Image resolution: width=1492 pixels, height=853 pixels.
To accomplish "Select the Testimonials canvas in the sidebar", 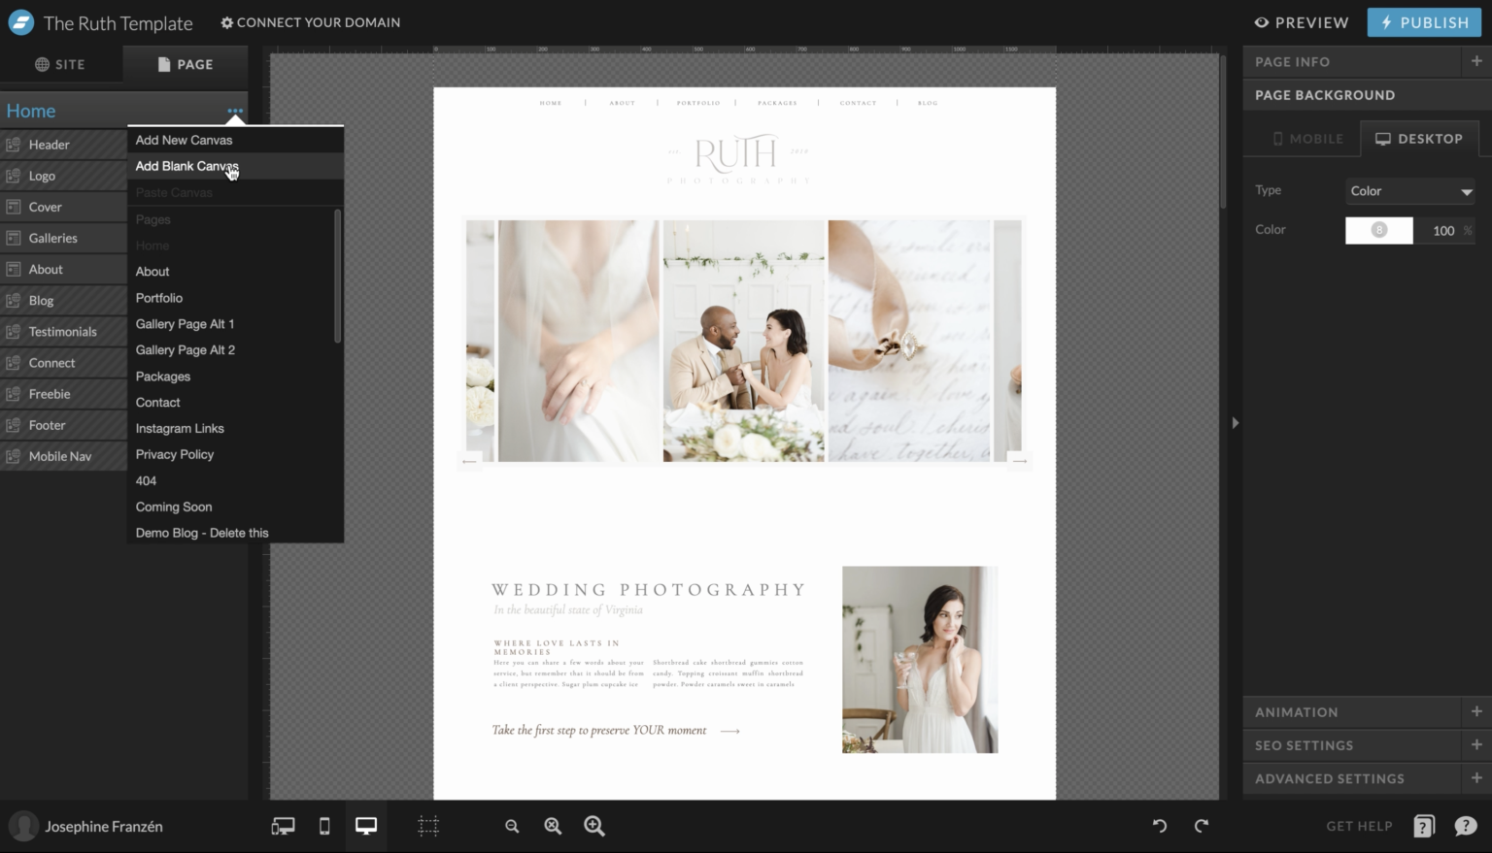I will (x=64, y=331).
